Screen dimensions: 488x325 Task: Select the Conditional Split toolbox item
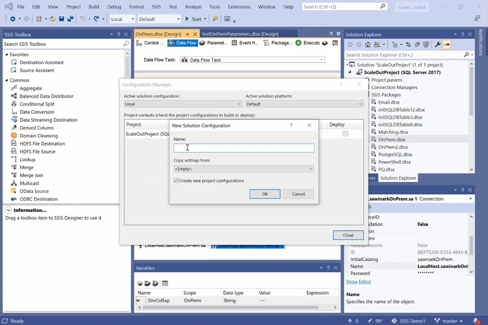pos(37,104)
